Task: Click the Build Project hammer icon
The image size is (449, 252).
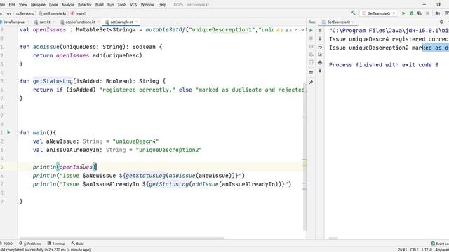Action: 353,13
